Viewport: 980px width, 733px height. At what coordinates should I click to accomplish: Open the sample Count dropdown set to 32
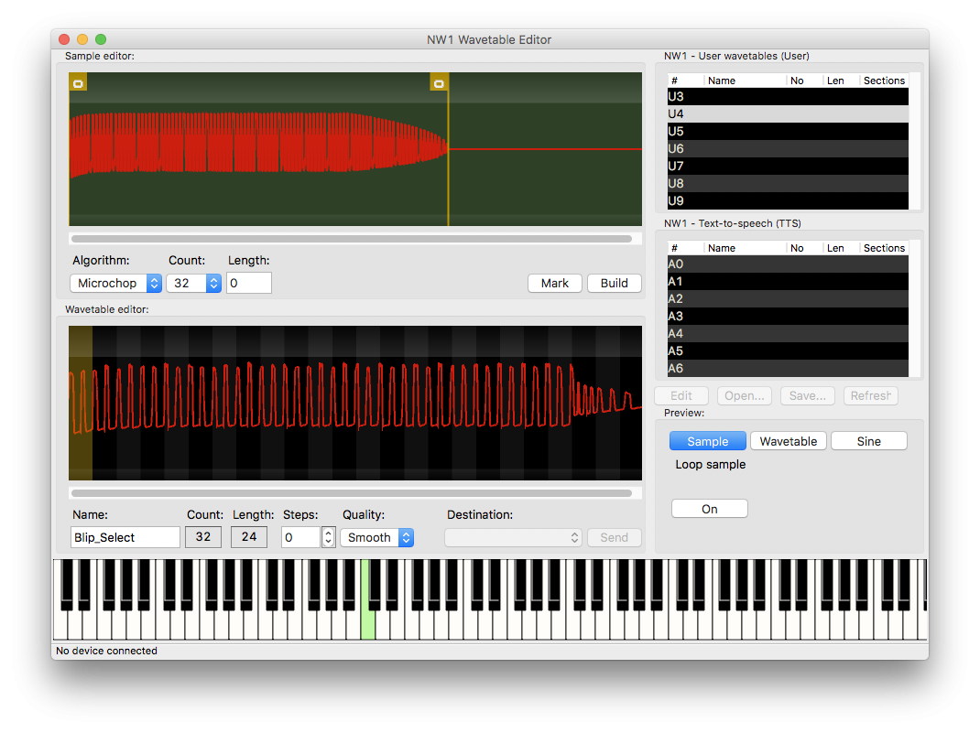[x=194, y=284]
